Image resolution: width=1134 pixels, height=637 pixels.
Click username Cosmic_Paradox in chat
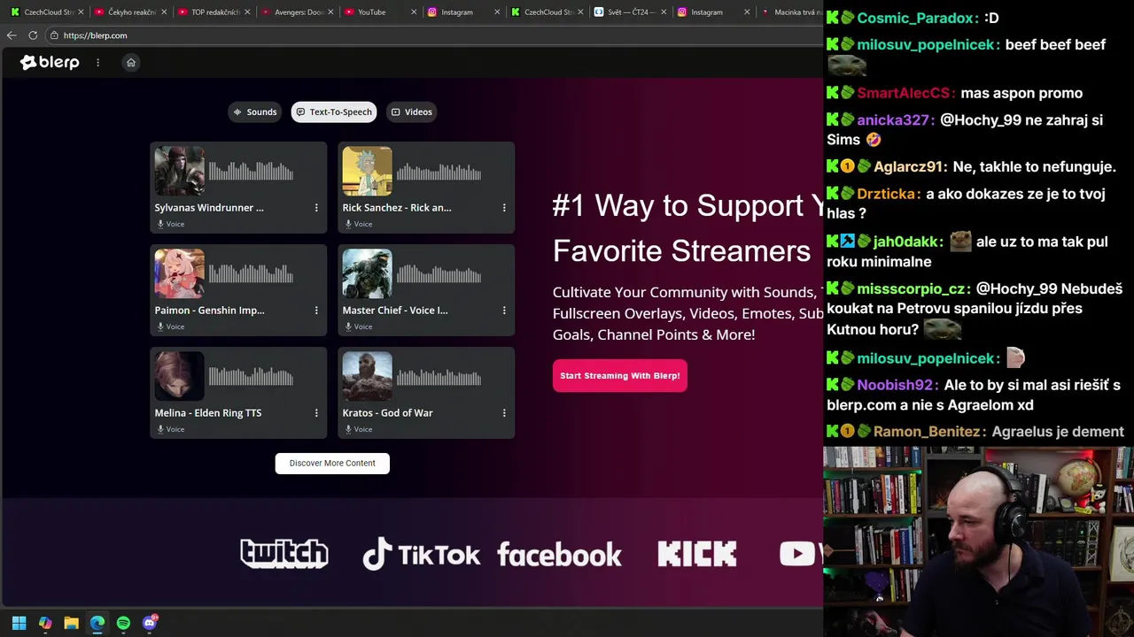[914, 18]
